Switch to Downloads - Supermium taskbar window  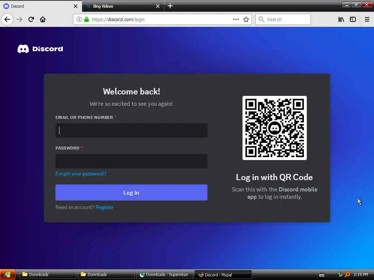click(165, 275)
